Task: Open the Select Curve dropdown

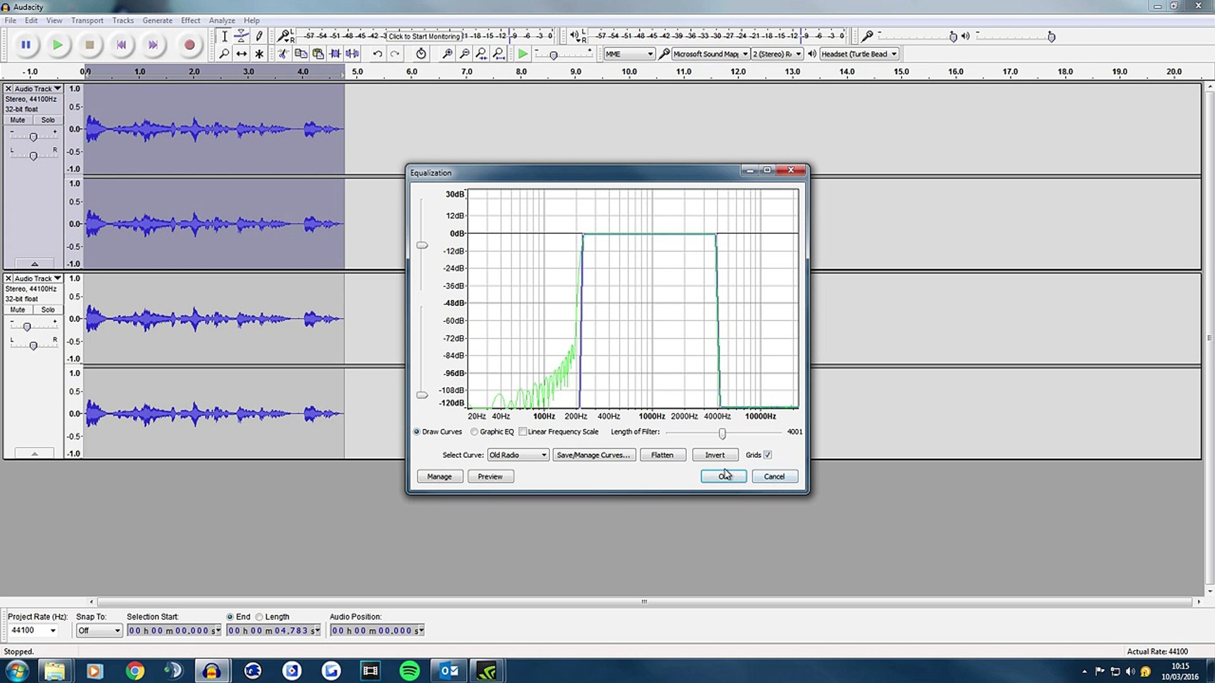Action: (518, 455)
